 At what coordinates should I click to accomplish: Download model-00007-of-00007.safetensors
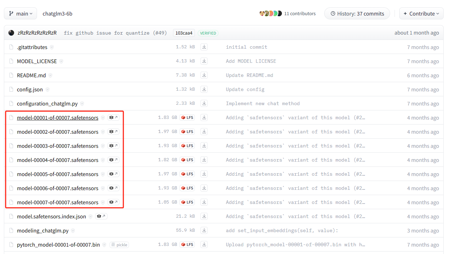coord(204,202)
